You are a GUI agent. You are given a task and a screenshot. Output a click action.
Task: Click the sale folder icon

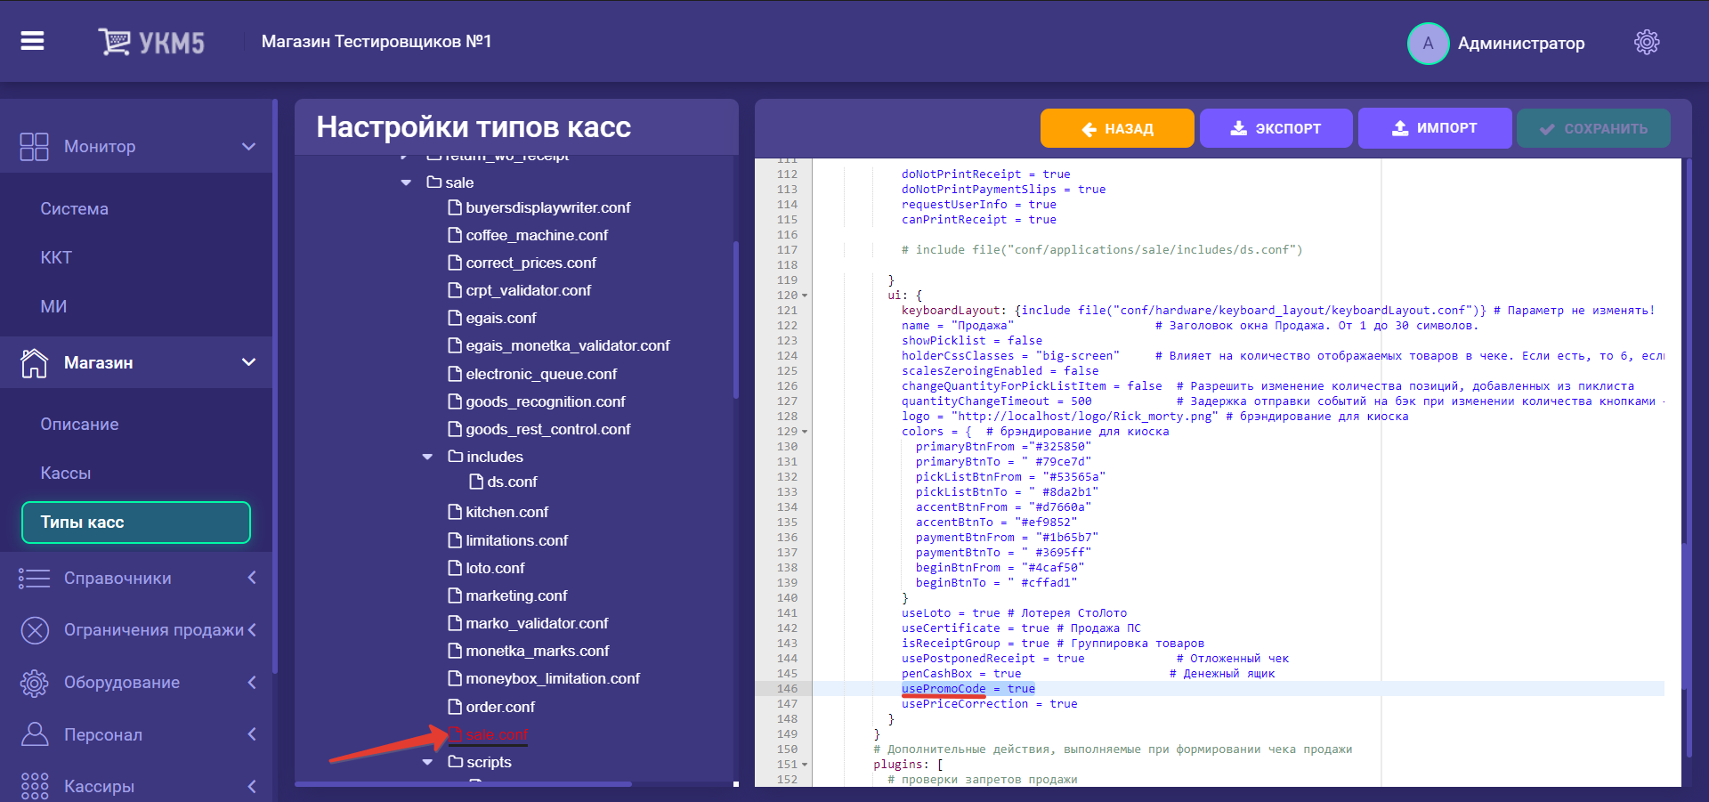pos(434,182)
